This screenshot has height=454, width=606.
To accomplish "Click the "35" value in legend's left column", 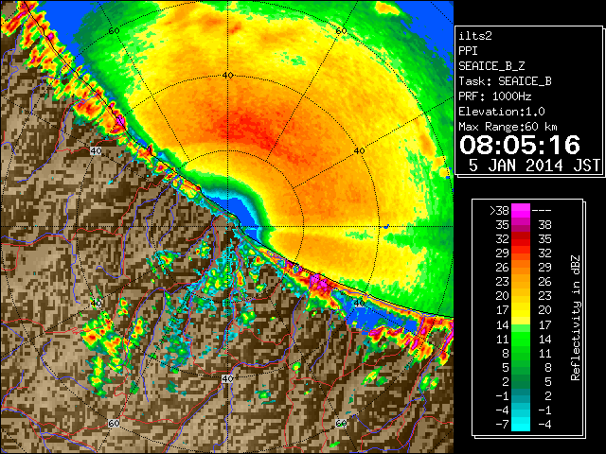I will (x=503, y=225).
